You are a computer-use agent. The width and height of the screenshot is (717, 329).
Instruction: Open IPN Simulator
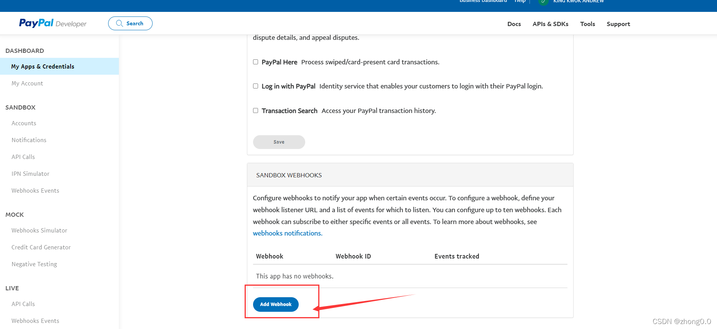click(x=30, y=174)
